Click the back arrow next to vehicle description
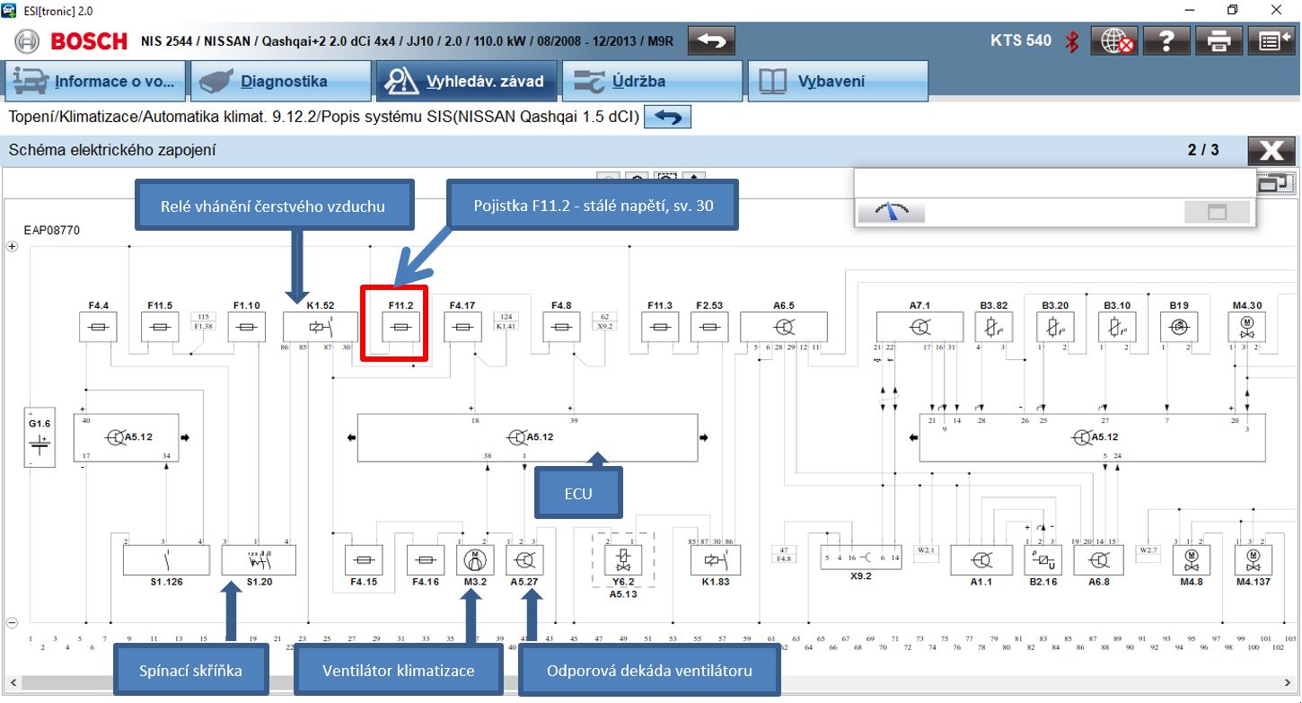Screen dimensions: 1302x703 (x=711, y=41)
